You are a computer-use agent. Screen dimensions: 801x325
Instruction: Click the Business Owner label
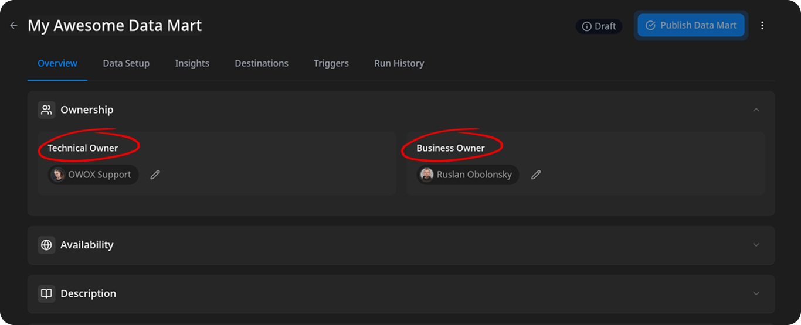(x=450, y=148)
